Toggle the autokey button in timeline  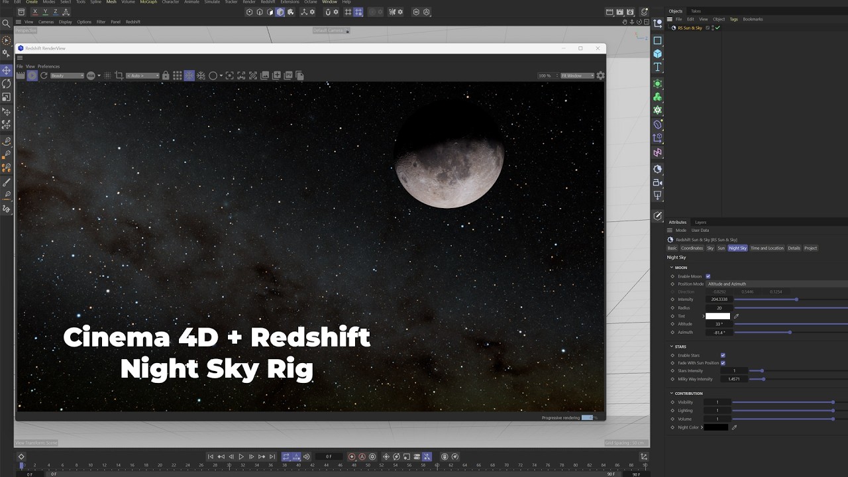coord(362,456)
